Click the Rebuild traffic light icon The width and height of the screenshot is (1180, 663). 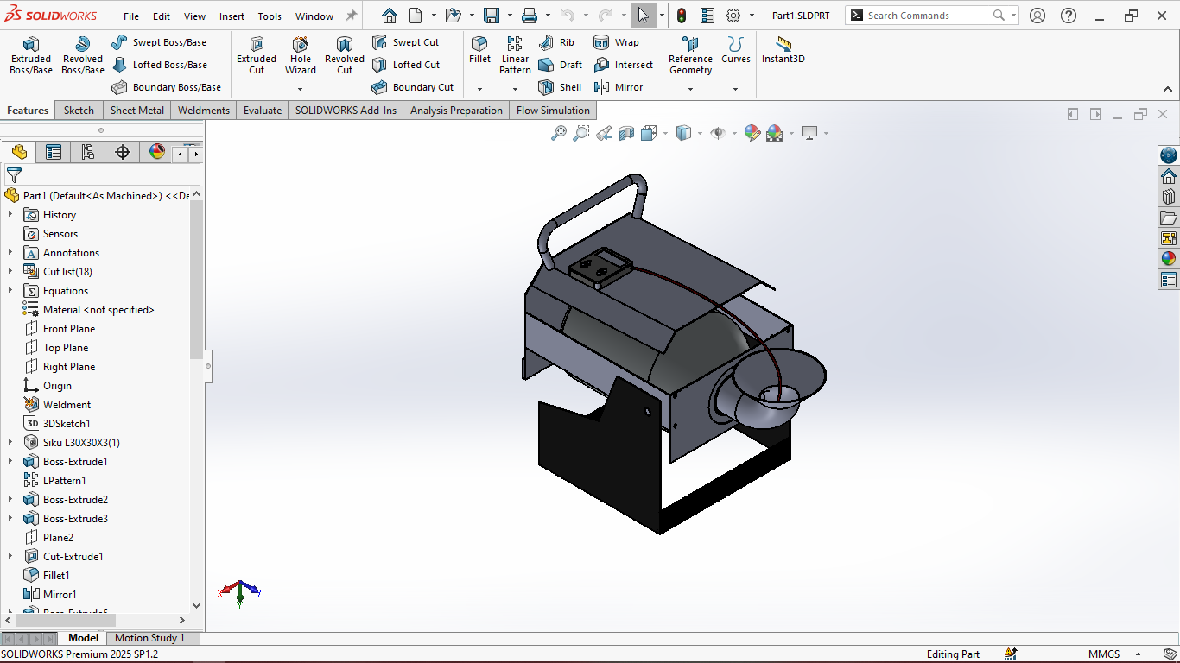[682, 16]
